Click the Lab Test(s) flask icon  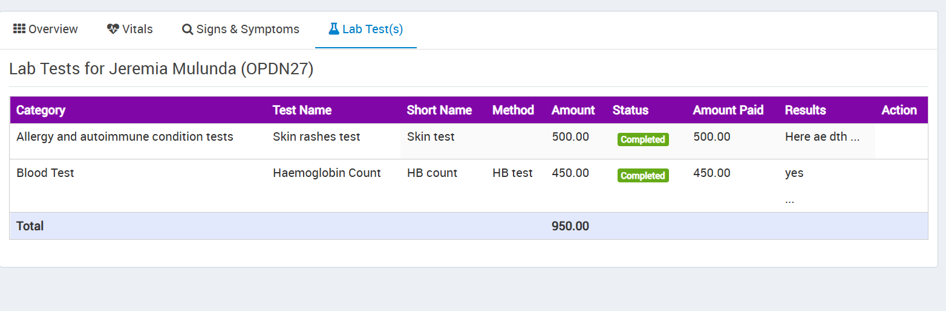pyautogui.click(x=333, y=29)
